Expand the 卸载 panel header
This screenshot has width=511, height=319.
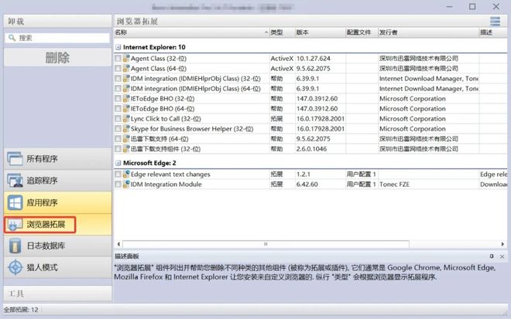pos(57,21)
